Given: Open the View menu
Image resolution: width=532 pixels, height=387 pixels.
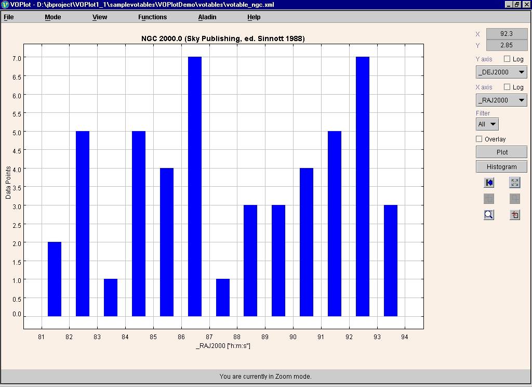Looking at the screenshot, I should pyautogui.click(x=100, y=17).
